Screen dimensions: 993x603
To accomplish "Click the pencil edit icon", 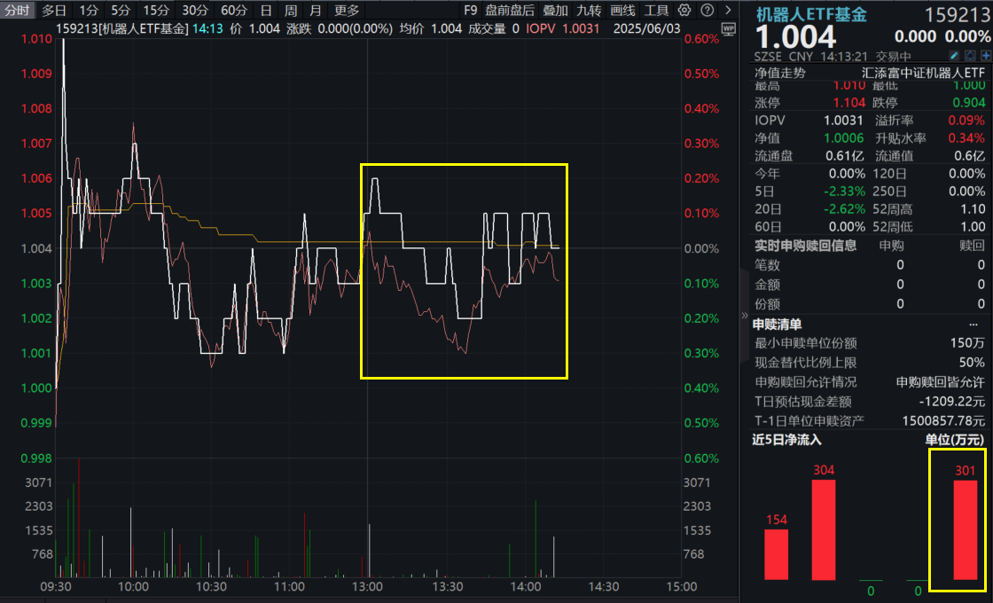I will [955, 56].
